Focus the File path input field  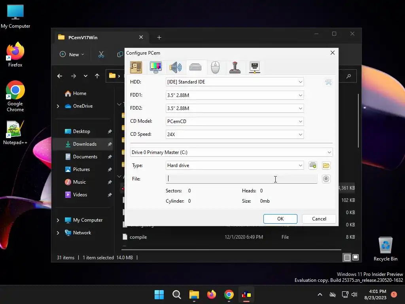pos(242,179)
